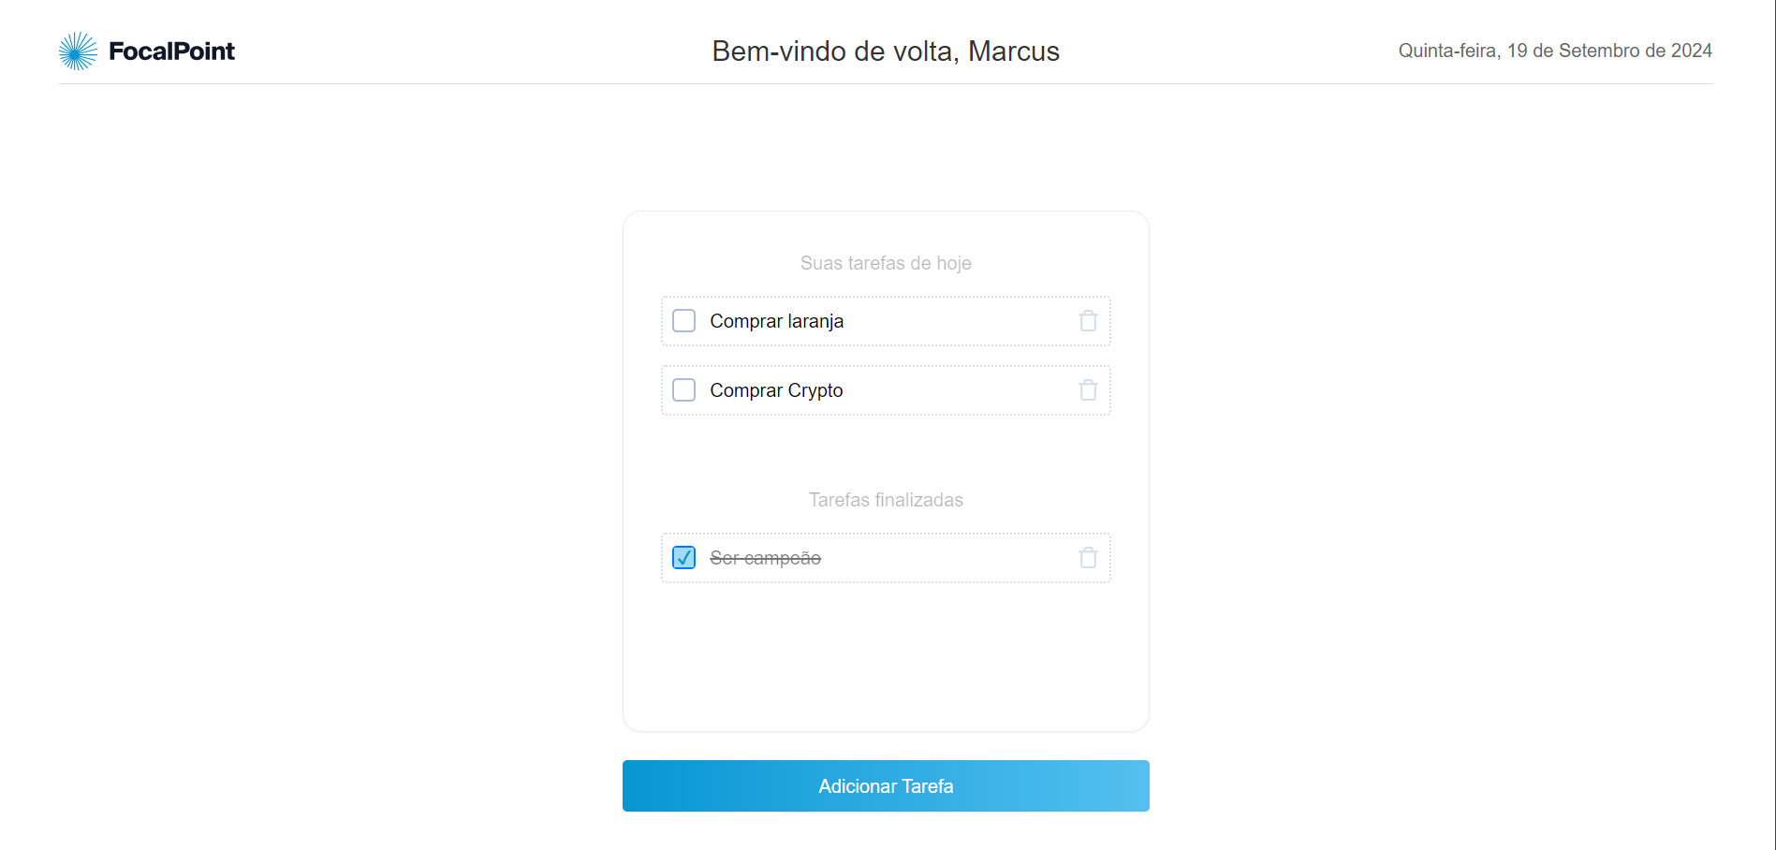
Task: Click the Bem-vindo de volta greeting words
Action: (x=834, y=51)
